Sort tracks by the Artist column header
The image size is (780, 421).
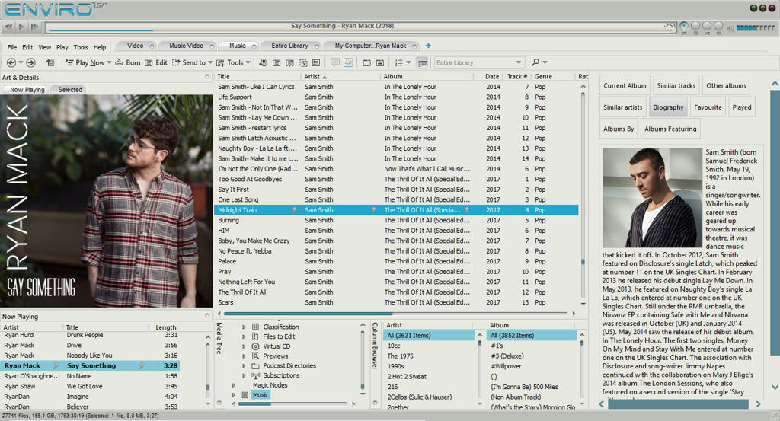pyautogui.click(x=340, y=77)
